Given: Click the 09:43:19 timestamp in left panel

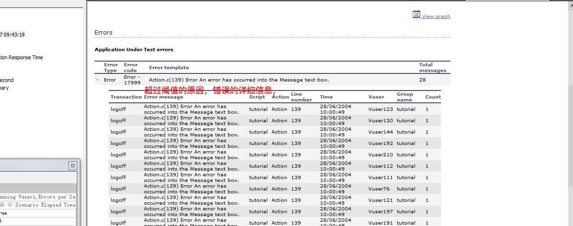Looking at the screenshot, I should click(14, 35).
